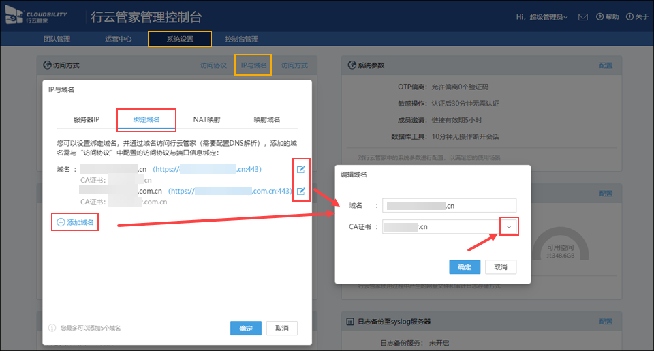The width and height of the screenshot is (654, 351).
Task: Edit the first .cn domain entry
Action: tap(301, 169)
